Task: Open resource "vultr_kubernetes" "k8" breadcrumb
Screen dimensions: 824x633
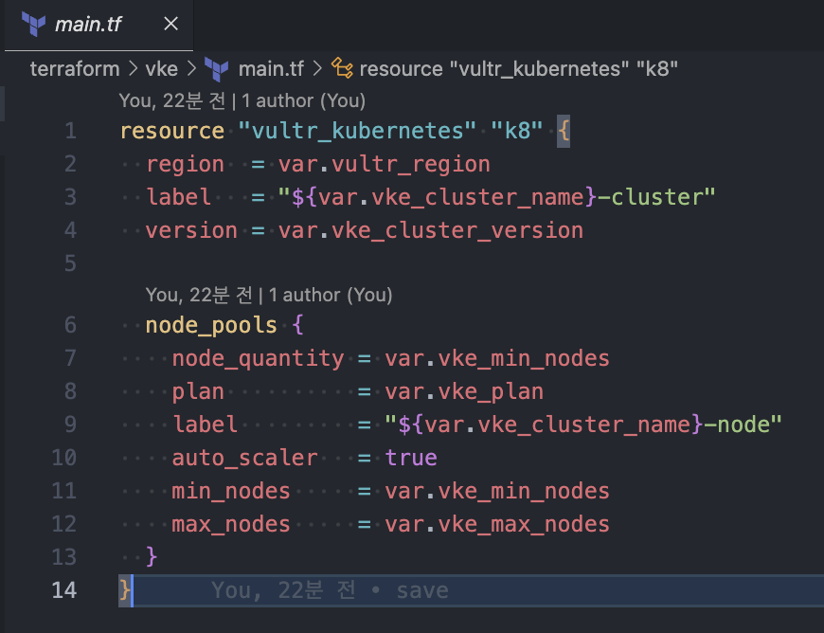Action: coord(518,69)
